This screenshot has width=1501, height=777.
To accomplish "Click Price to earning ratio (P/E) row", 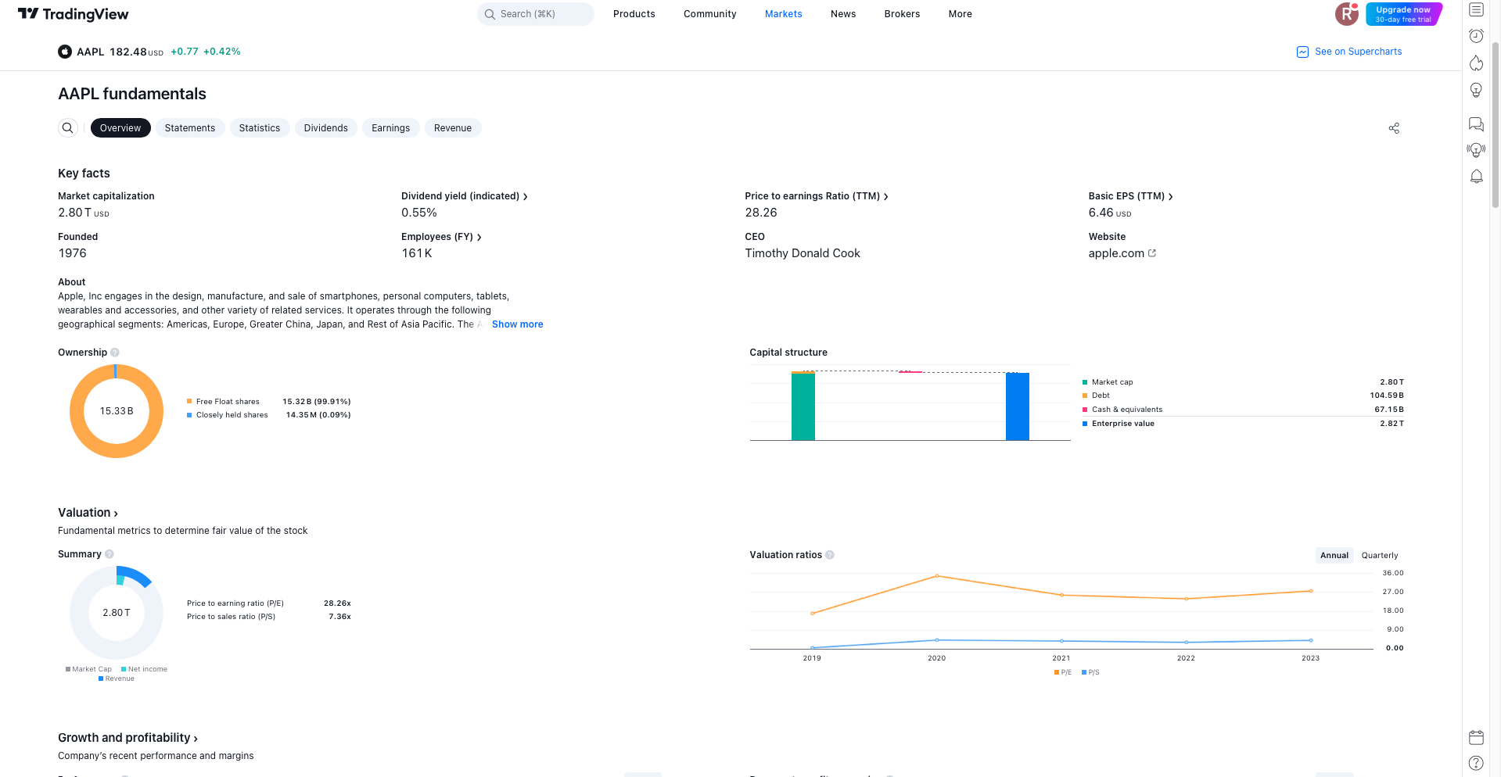I will [x=268, y=603].
